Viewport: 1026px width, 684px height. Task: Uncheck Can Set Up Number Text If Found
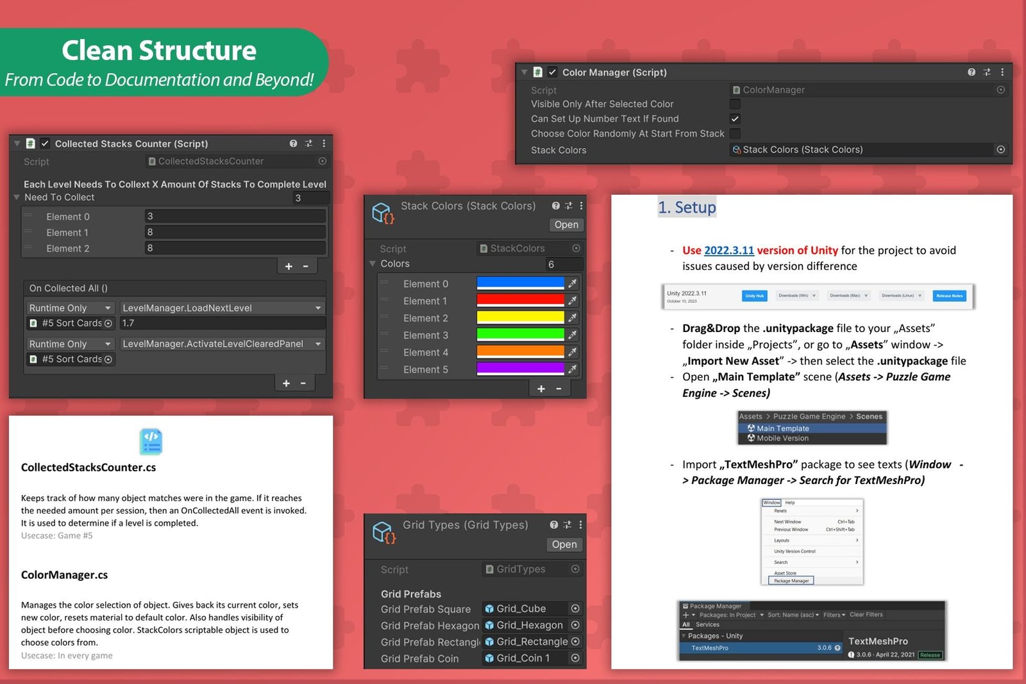pos(735,119)
